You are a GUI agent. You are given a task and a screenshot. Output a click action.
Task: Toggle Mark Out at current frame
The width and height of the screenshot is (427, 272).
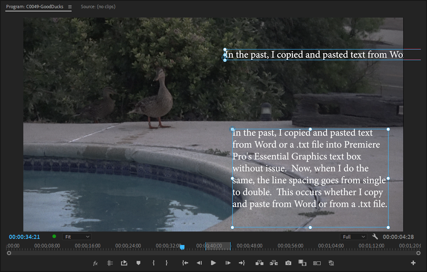[167, 263]
